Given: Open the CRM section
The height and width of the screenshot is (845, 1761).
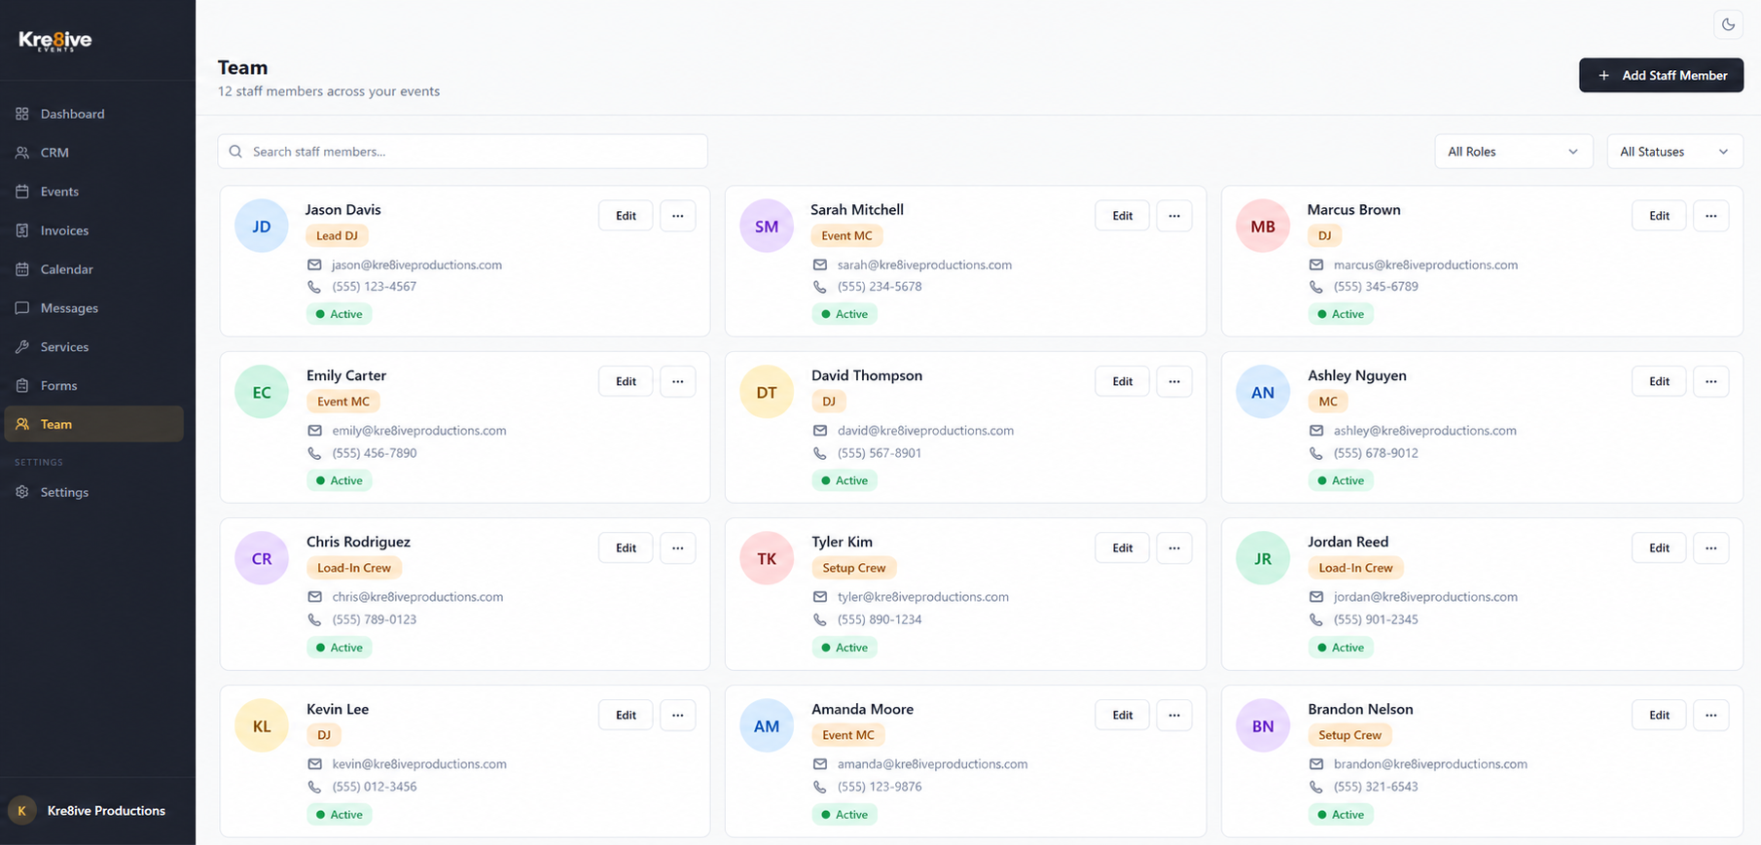Looking at the screenshot, I should click(93, 153).
